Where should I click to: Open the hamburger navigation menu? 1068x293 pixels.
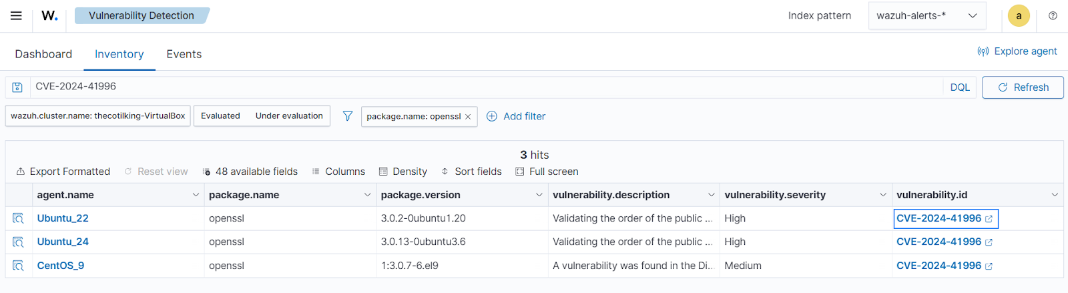pyautogui.click(x=16, y=15)
